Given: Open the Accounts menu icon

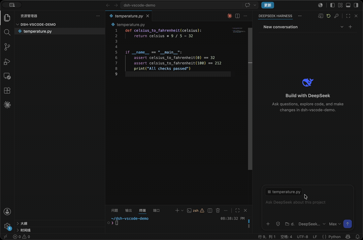Looking at the screenshot, I should (7, 212).
